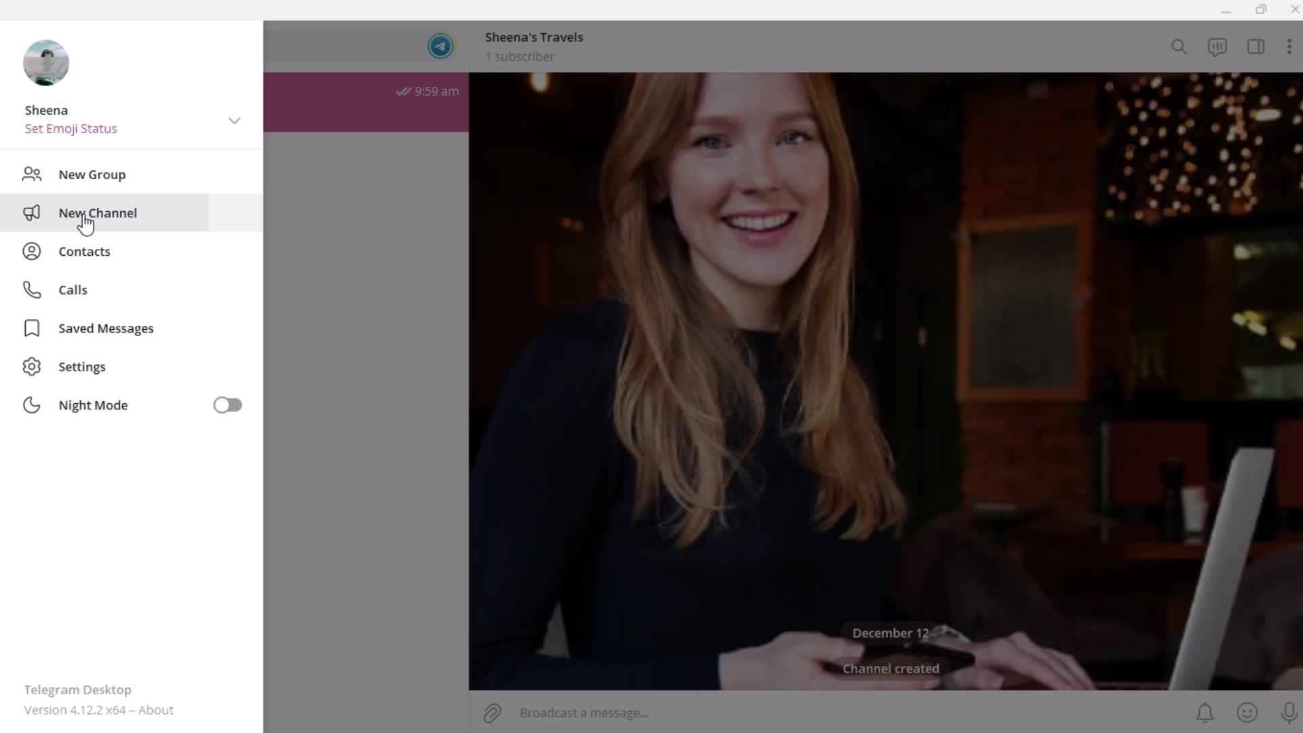Viewport: 1303px width, 733px height.
Task: Click the mute notifications toggle
Action: click(1205, 713)
